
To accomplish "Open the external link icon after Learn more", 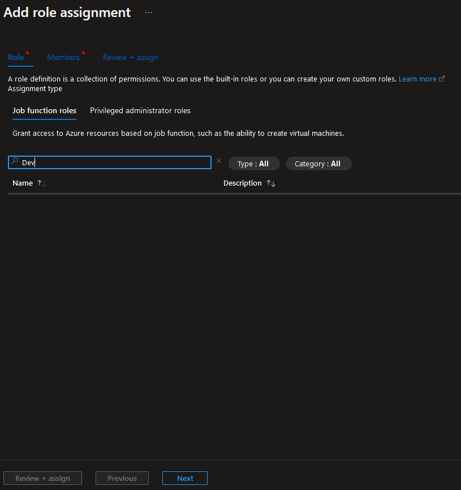I will [x=442, y=79].
